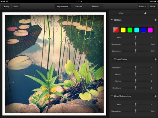Tap the Share button
This screenshot has height=118, width=158.
[x=153, y=7]
